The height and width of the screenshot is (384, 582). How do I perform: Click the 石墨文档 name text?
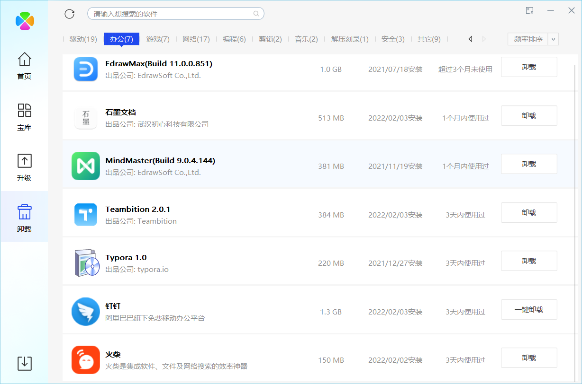click(121, 113)
